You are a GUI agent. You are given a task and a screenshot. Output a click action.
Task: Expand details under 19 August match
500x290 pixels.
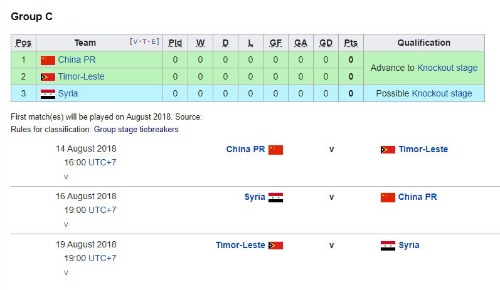[66, 272]
